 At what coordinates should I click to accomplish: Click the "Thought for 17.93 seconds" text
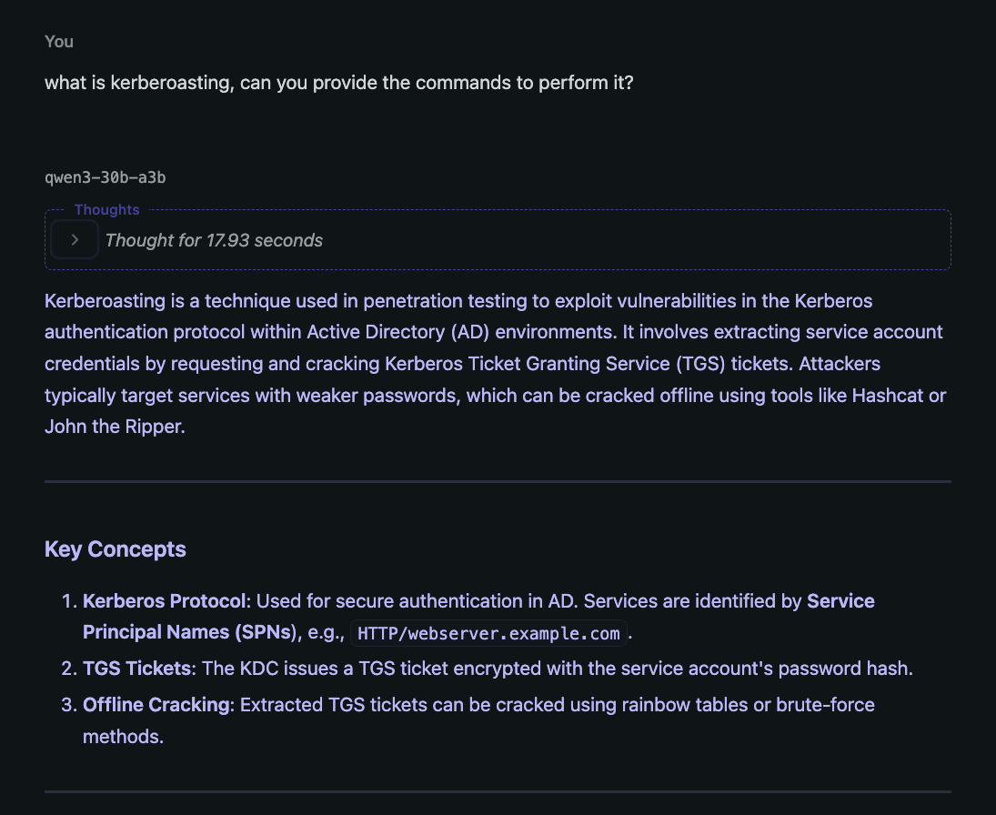[x=214, y=240]
